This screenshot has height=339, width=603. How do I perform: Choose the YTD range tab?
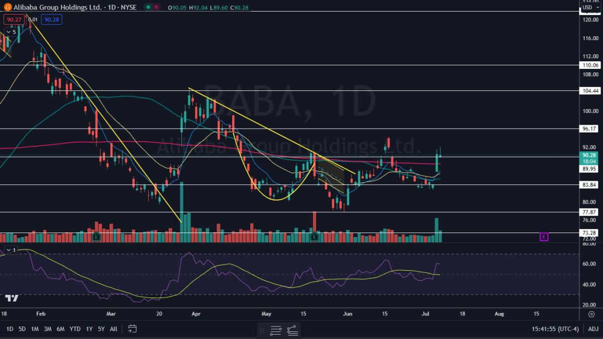click(x=75, y=329)
